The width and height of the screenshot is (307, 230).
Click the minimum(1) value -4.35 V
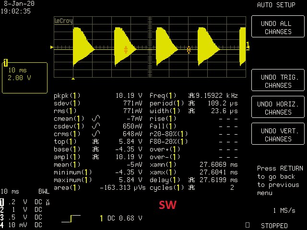click(x=129, y=172)
